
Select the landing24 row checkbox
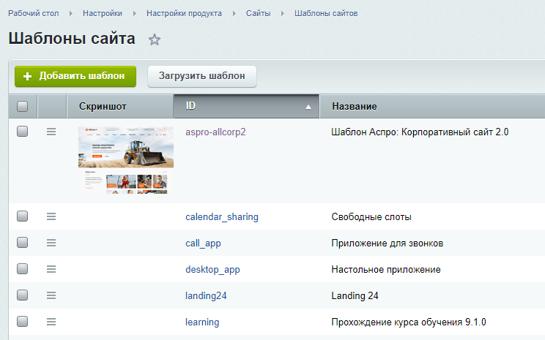point(22,295)
